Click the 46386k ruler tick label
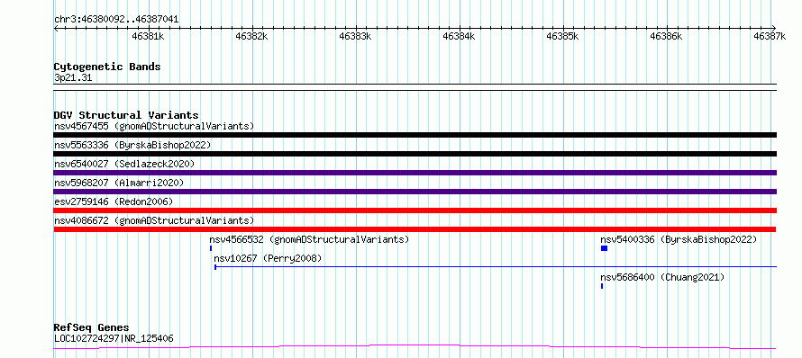Image resolution: width=802 pixels, height=358 pixels. 666,36
